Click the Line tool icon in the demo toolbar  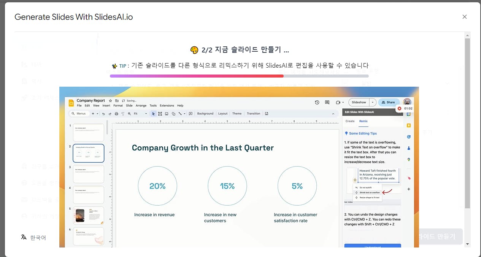(179, 114)
